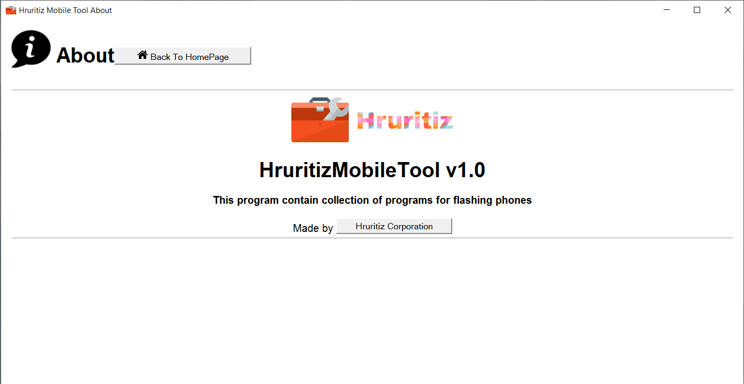Viewport: 744px width, 384px height.
Task: Click the small toolbox icon in title bar
Action: pos(11,10)
